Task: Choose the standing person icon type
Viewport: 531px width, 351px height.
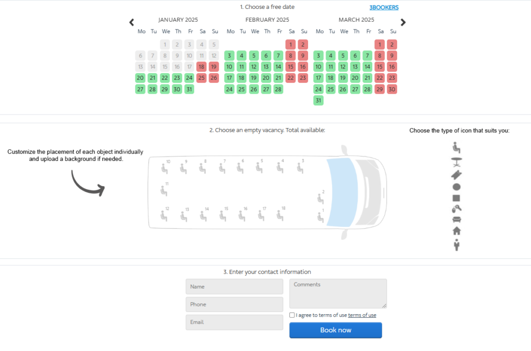Action: tap(456, 245)
